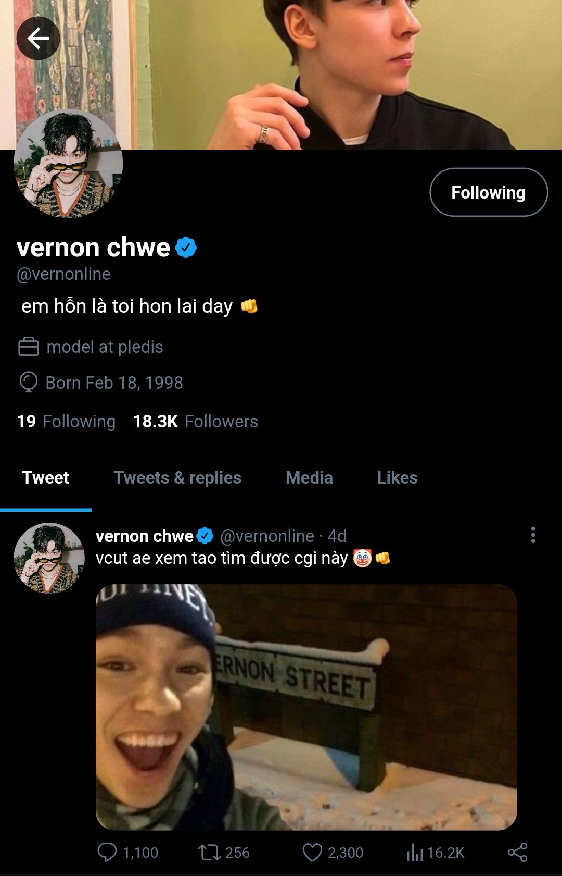Open the 18.3K Followers list
The image size is (562, 876).
pos(195,421)
